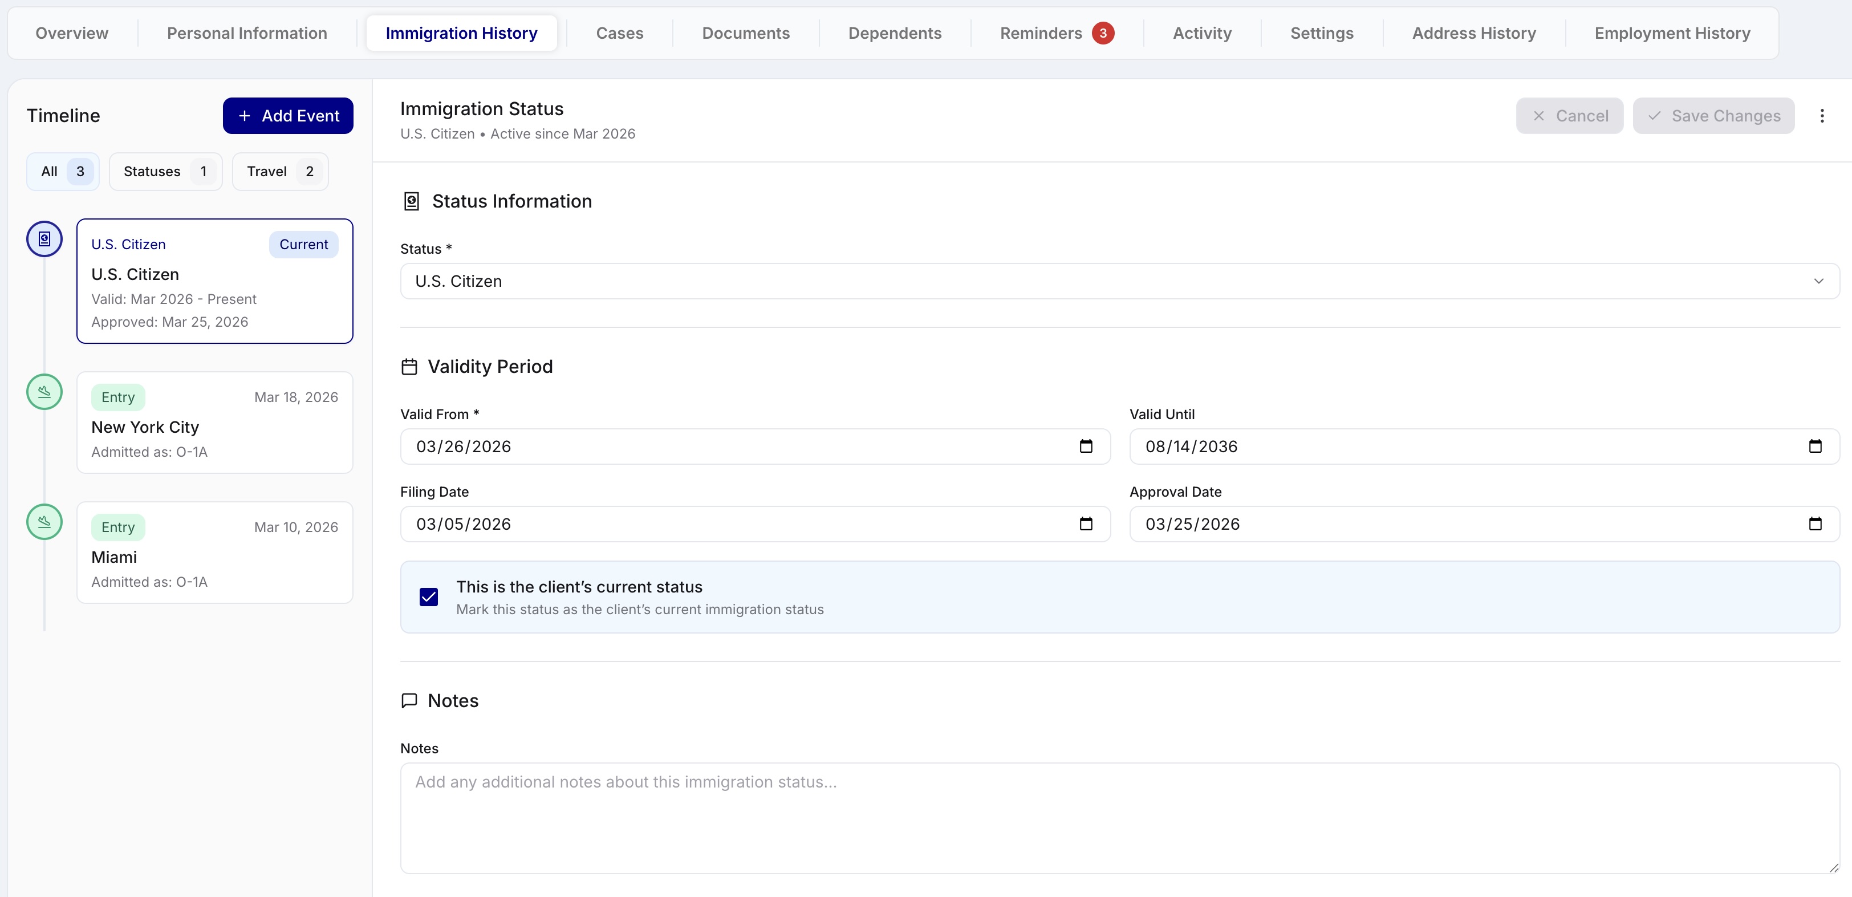Select the Statuses filter chip
Screen dimensions: 1852x897
pos(165,171)
